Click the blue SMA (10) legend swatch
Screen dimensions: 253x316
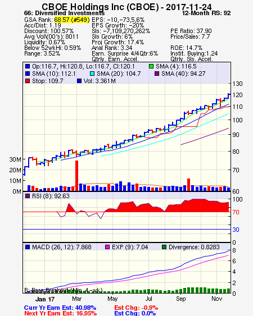(x=28, y=74)
